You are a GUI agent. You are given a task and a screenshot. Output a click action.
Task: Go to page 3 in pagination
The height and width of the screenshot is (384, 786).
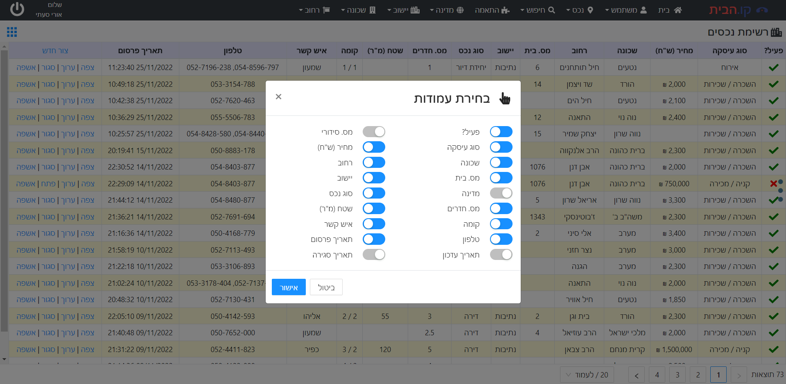[678, 375]
